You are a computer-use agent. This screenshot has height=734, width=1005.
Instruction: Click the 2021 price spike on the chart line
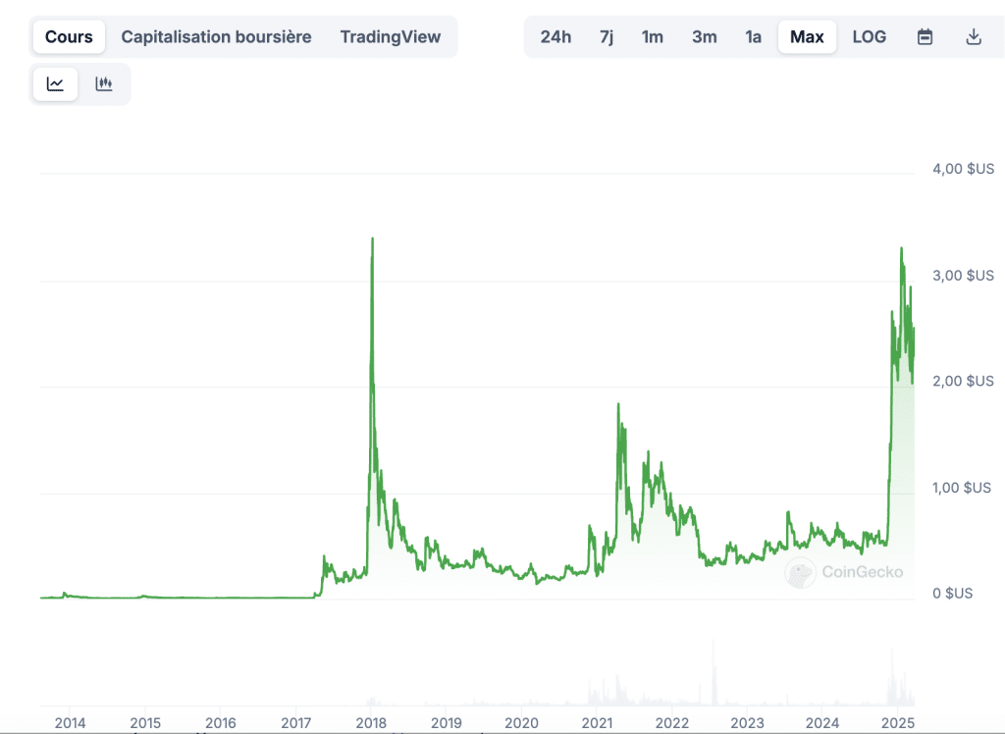pyautogui.click(x=618, y=404)
